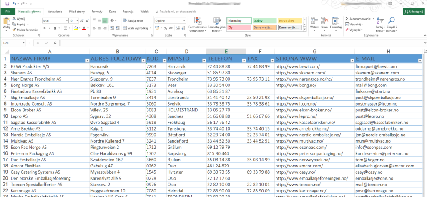Increase cell indent
The width and height of the screenshot is (427, 197).
[x=118, y=28]
